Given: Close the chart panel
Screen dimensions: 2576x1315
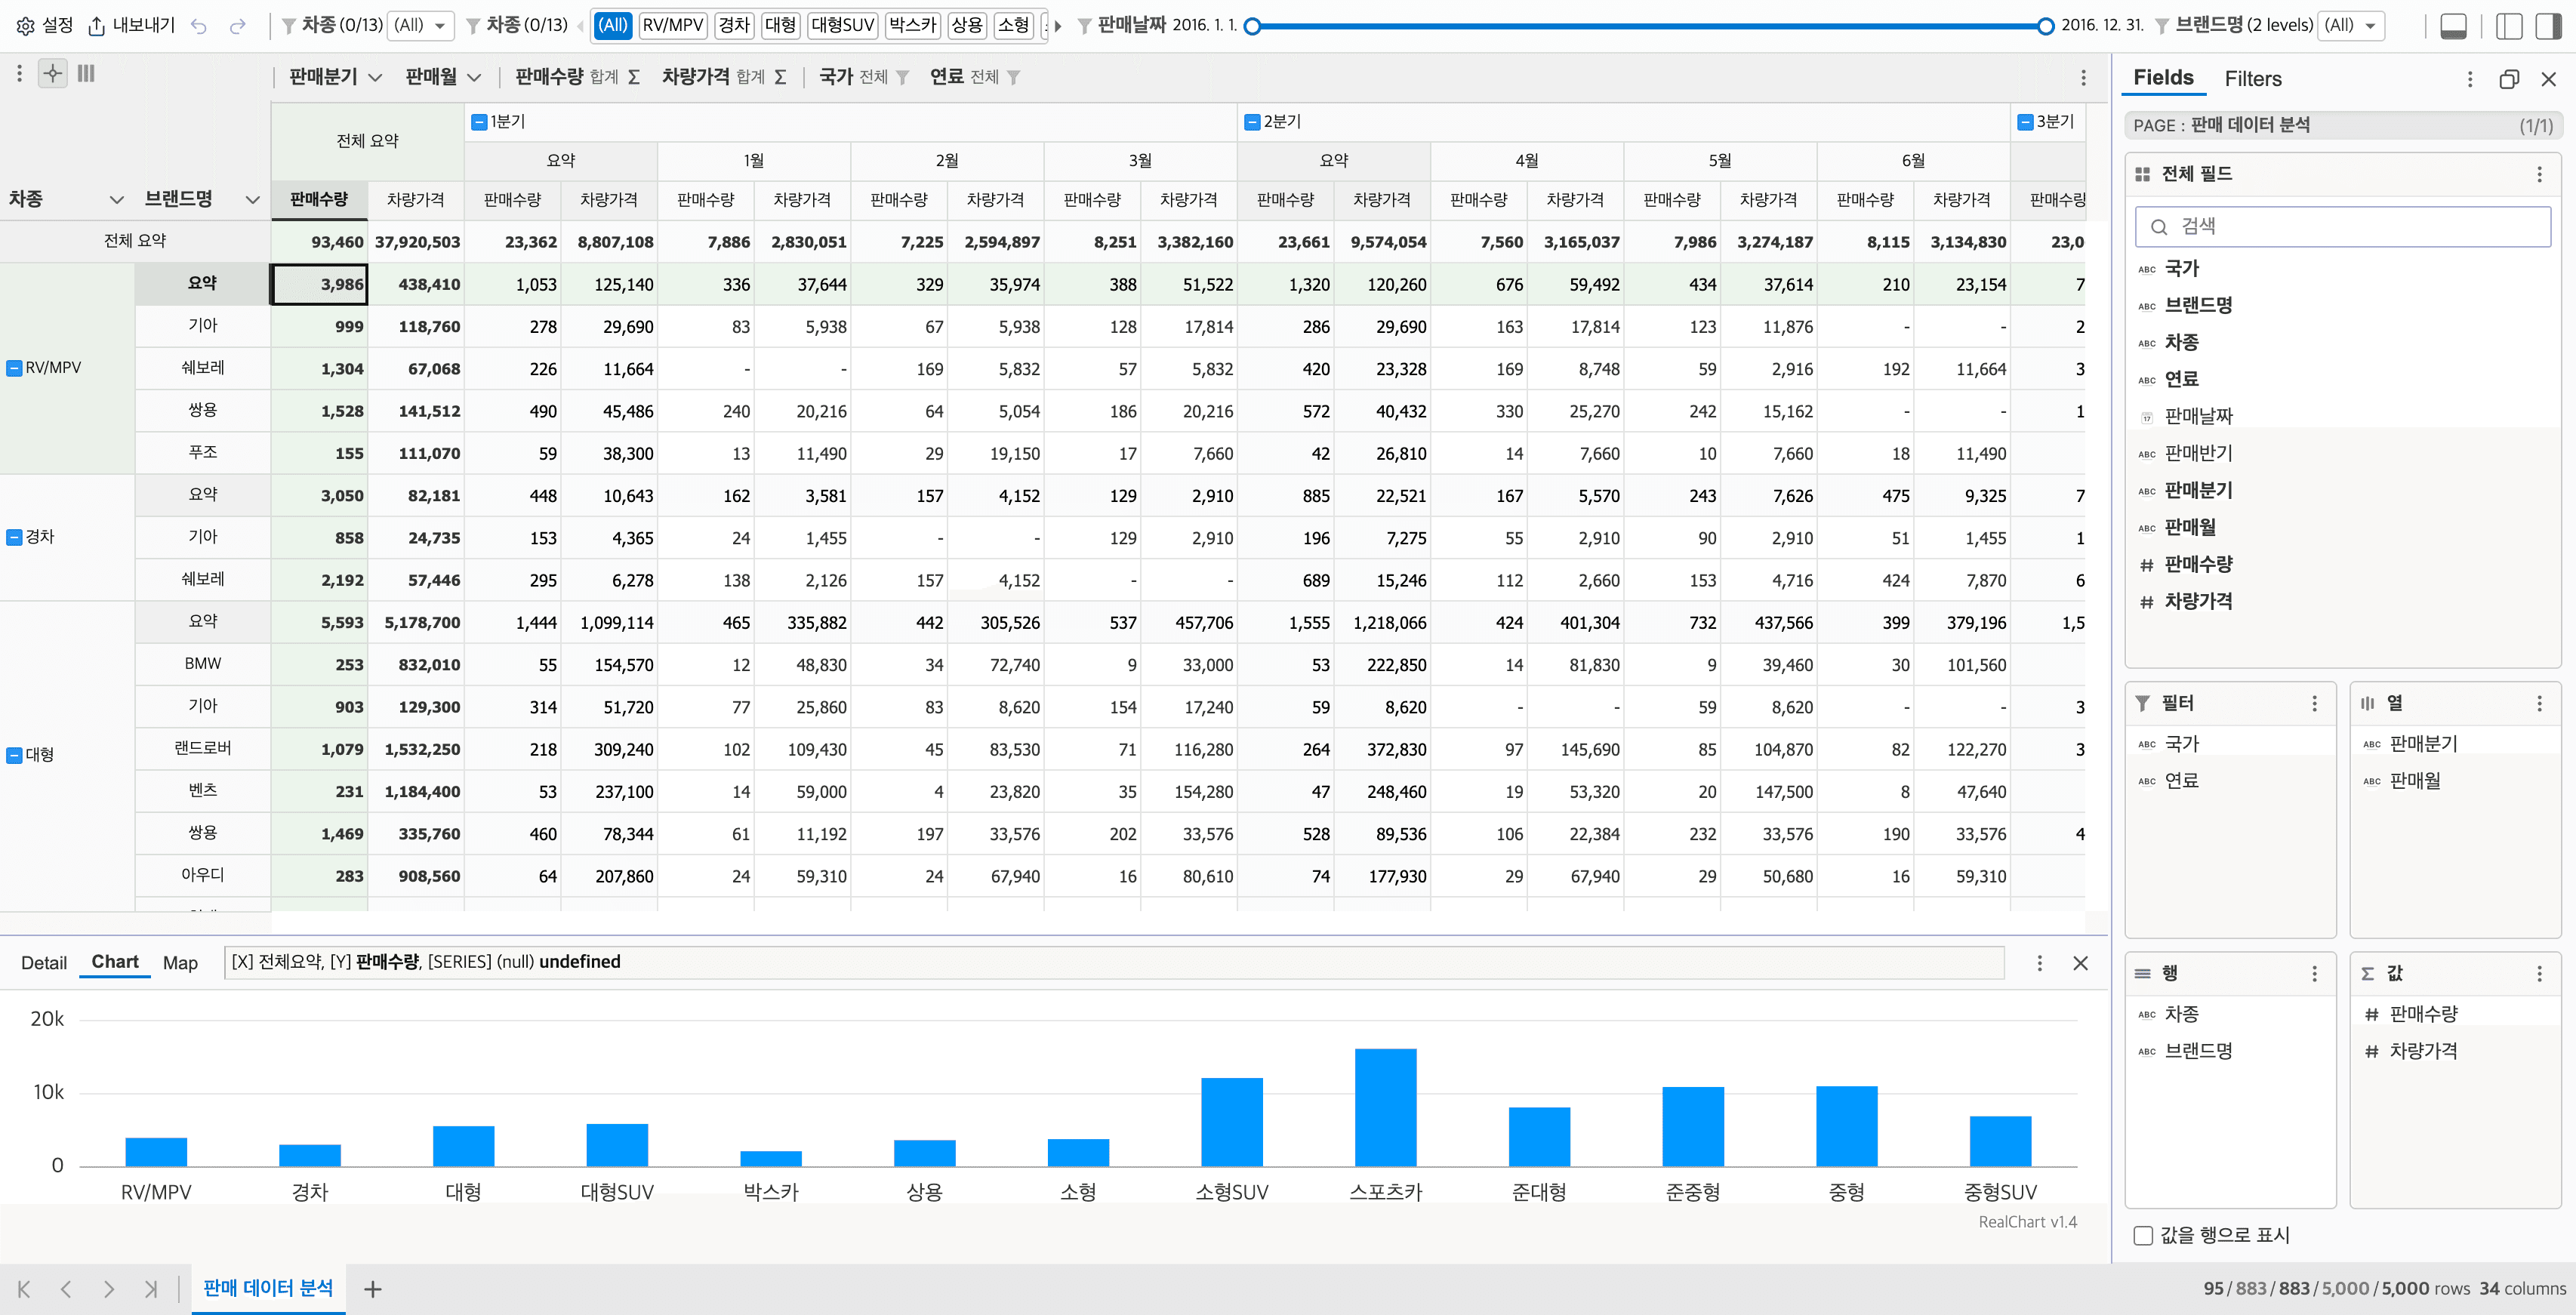Looking at the screenshot, I should point(2081,963).
